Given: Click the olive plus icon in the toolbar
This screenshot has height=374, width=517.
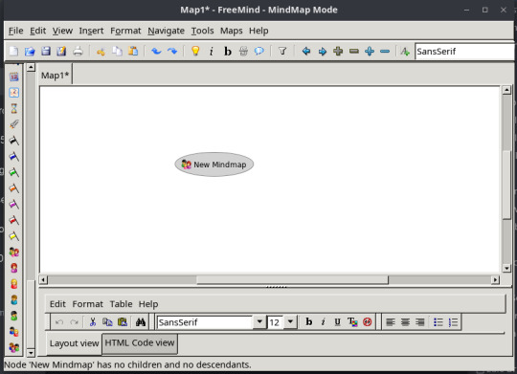Looking at the screenshot, I should 338,51.
